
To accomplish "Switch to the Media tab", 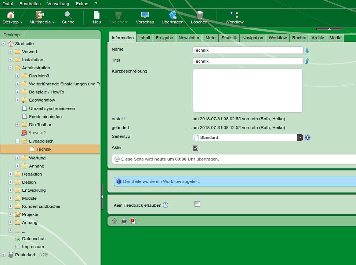I will tap(335, 38).
